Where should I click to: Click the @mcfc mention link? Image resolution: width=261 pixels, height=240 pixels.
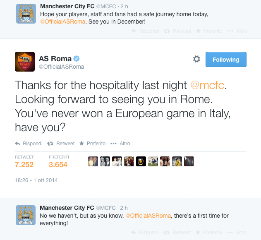[207, 85]
